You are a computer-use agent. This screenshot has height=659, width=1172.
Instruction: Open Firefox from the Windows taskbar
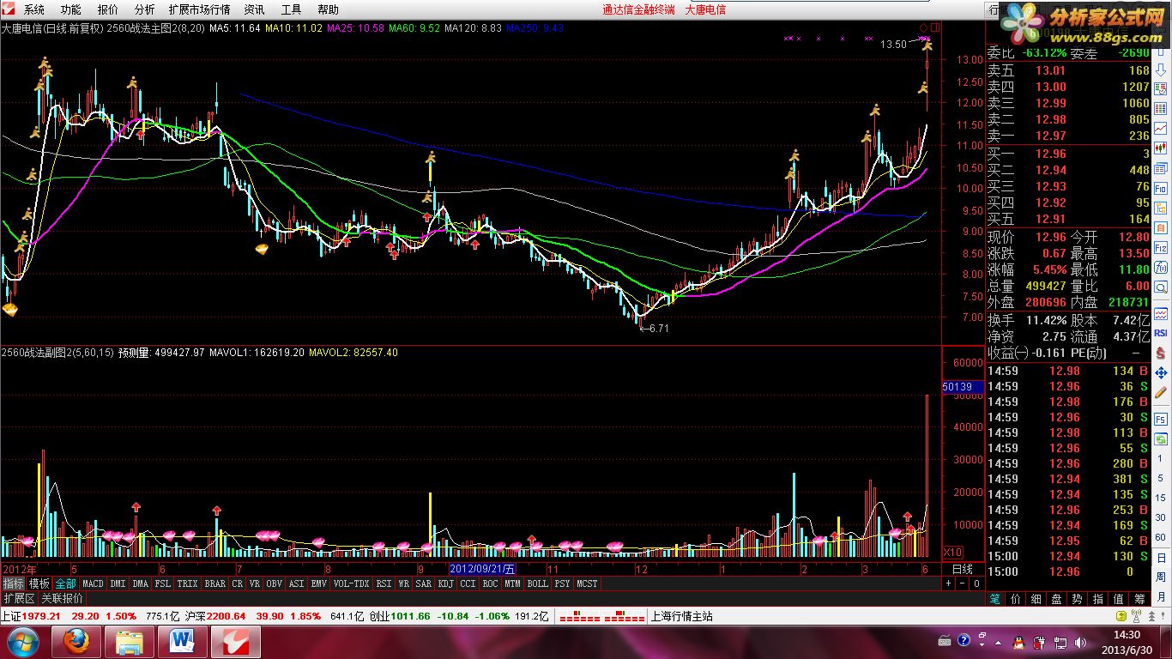click(75, 641)
